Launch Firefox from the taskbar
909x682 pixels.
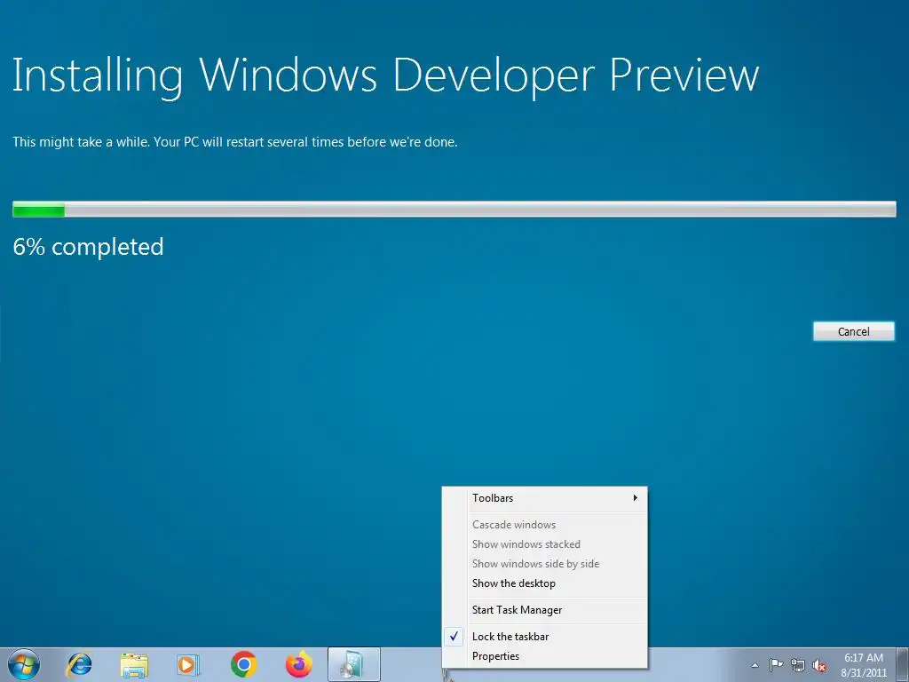click(299, 664)
